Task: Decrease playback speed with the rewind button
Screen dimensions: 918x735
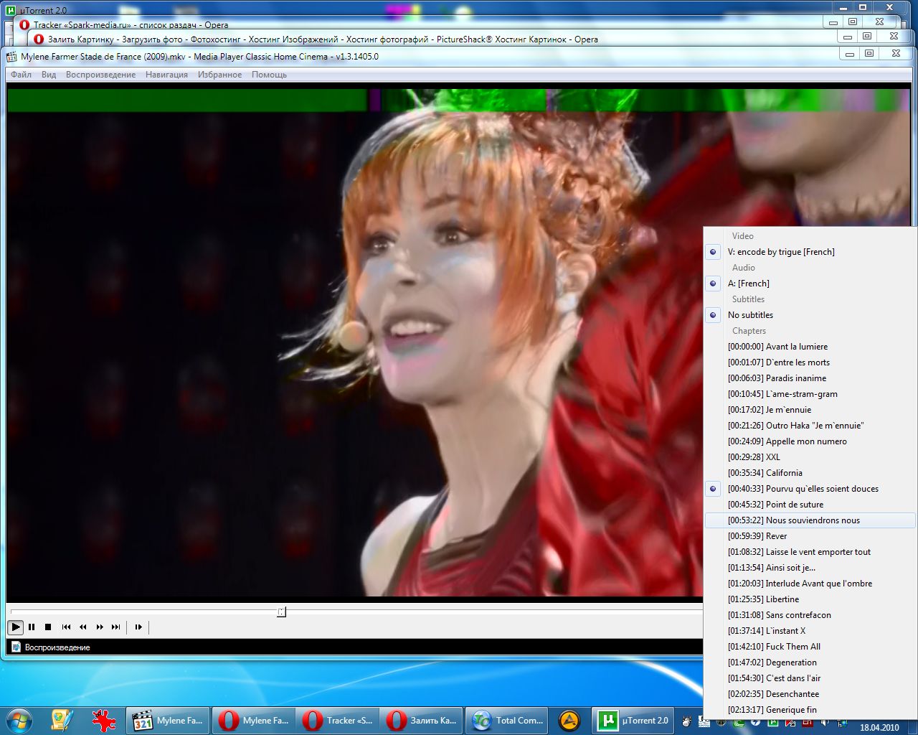Action: click(83, 627)
